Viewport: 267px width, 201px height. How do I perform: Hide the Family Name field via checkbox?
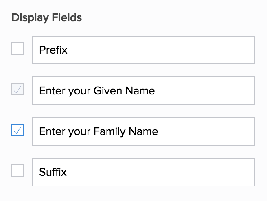pos(18,130)
